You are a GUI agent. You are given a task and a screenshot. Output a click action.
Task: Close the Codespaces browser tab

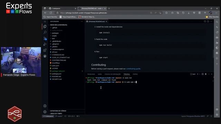point(75,8)
